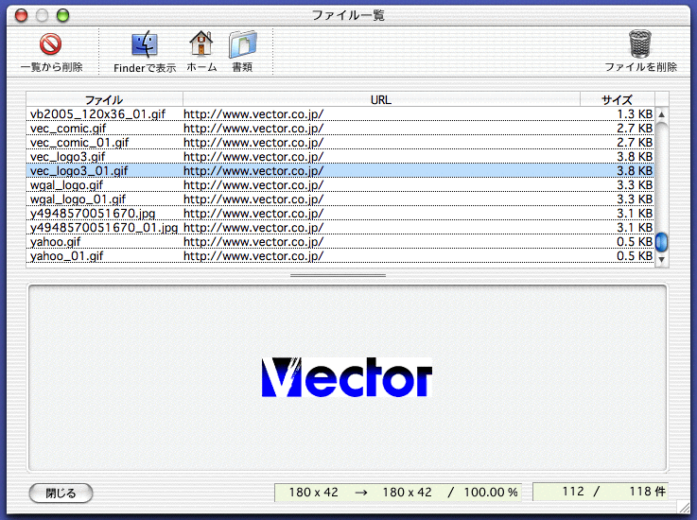Image resolution: width=697 pixels, height=520 pixels.
Task: Select the row vec_logo3.gif
Action: (x=340, y=157)
